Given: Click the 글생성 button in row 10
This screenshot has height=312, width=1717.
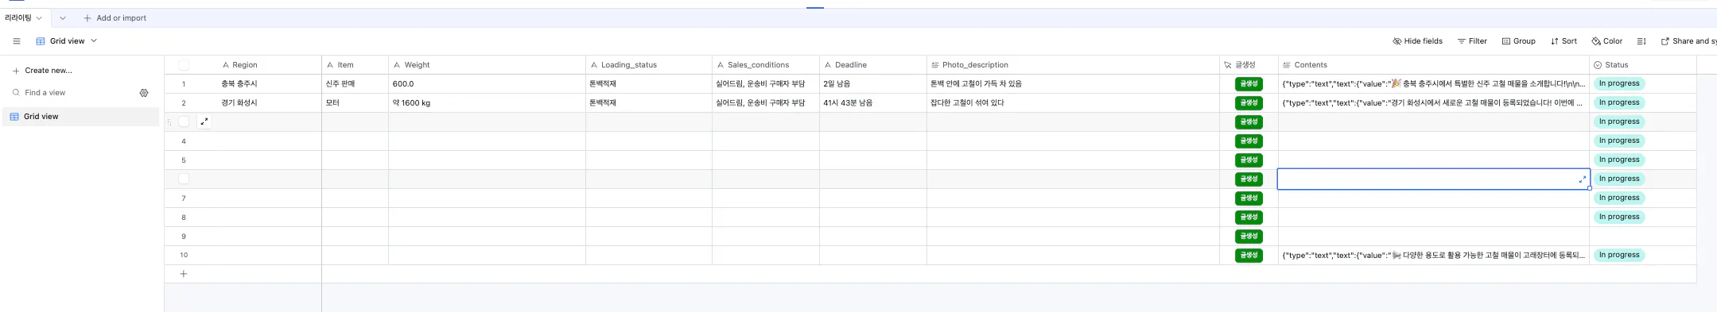Looking at the screenshot, I should [x=1249, y=255].
